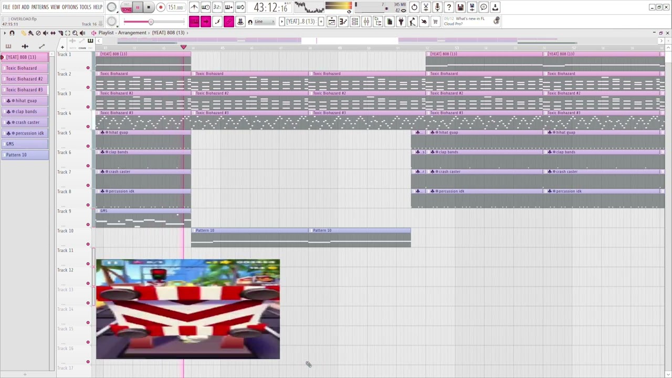
Task: Adjust the main volume knob
Action: [112, 7]
